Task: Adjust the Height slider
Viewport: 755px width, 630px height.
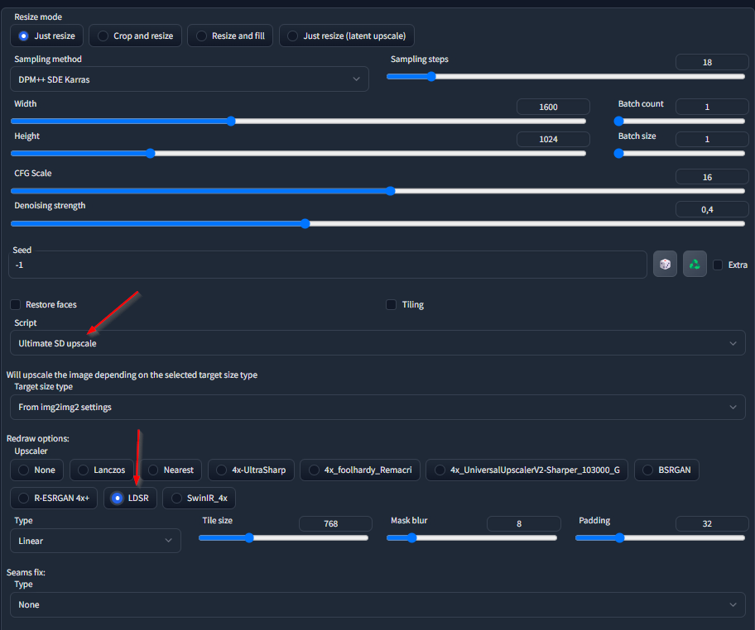Action: (299, 154)
